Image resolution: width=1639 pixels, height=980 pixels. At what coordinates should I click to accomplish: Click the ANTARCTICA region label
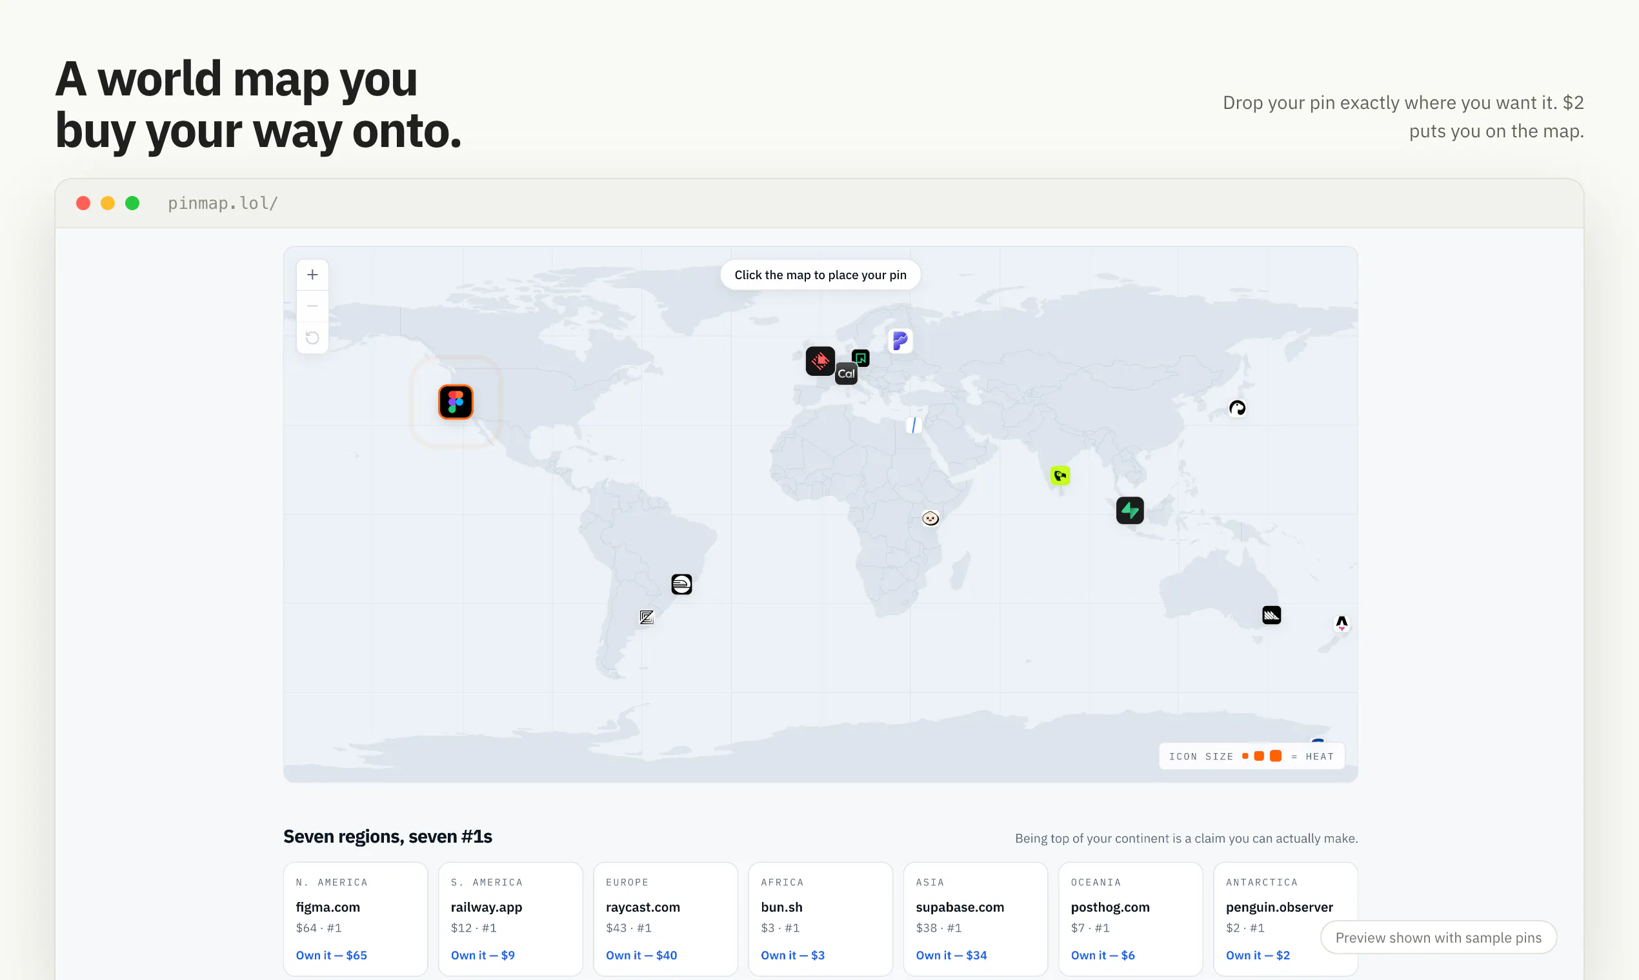pos(1262,882)
